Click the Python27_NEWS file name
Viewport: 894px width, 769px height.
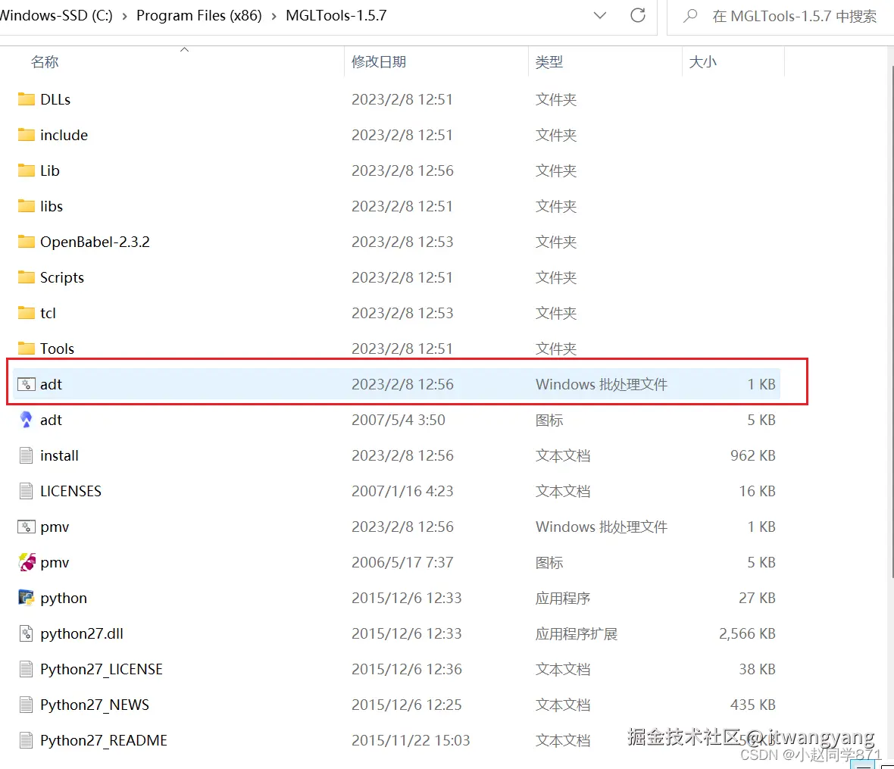94,705
